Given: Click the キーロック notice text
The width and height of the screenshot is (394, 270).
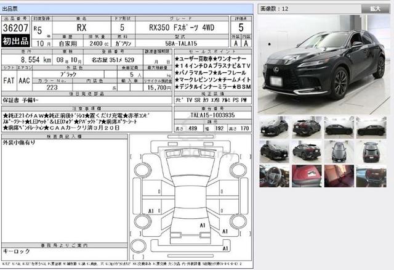Looking at the screenshot, I should pyautogui.click(x=17, y=251).
